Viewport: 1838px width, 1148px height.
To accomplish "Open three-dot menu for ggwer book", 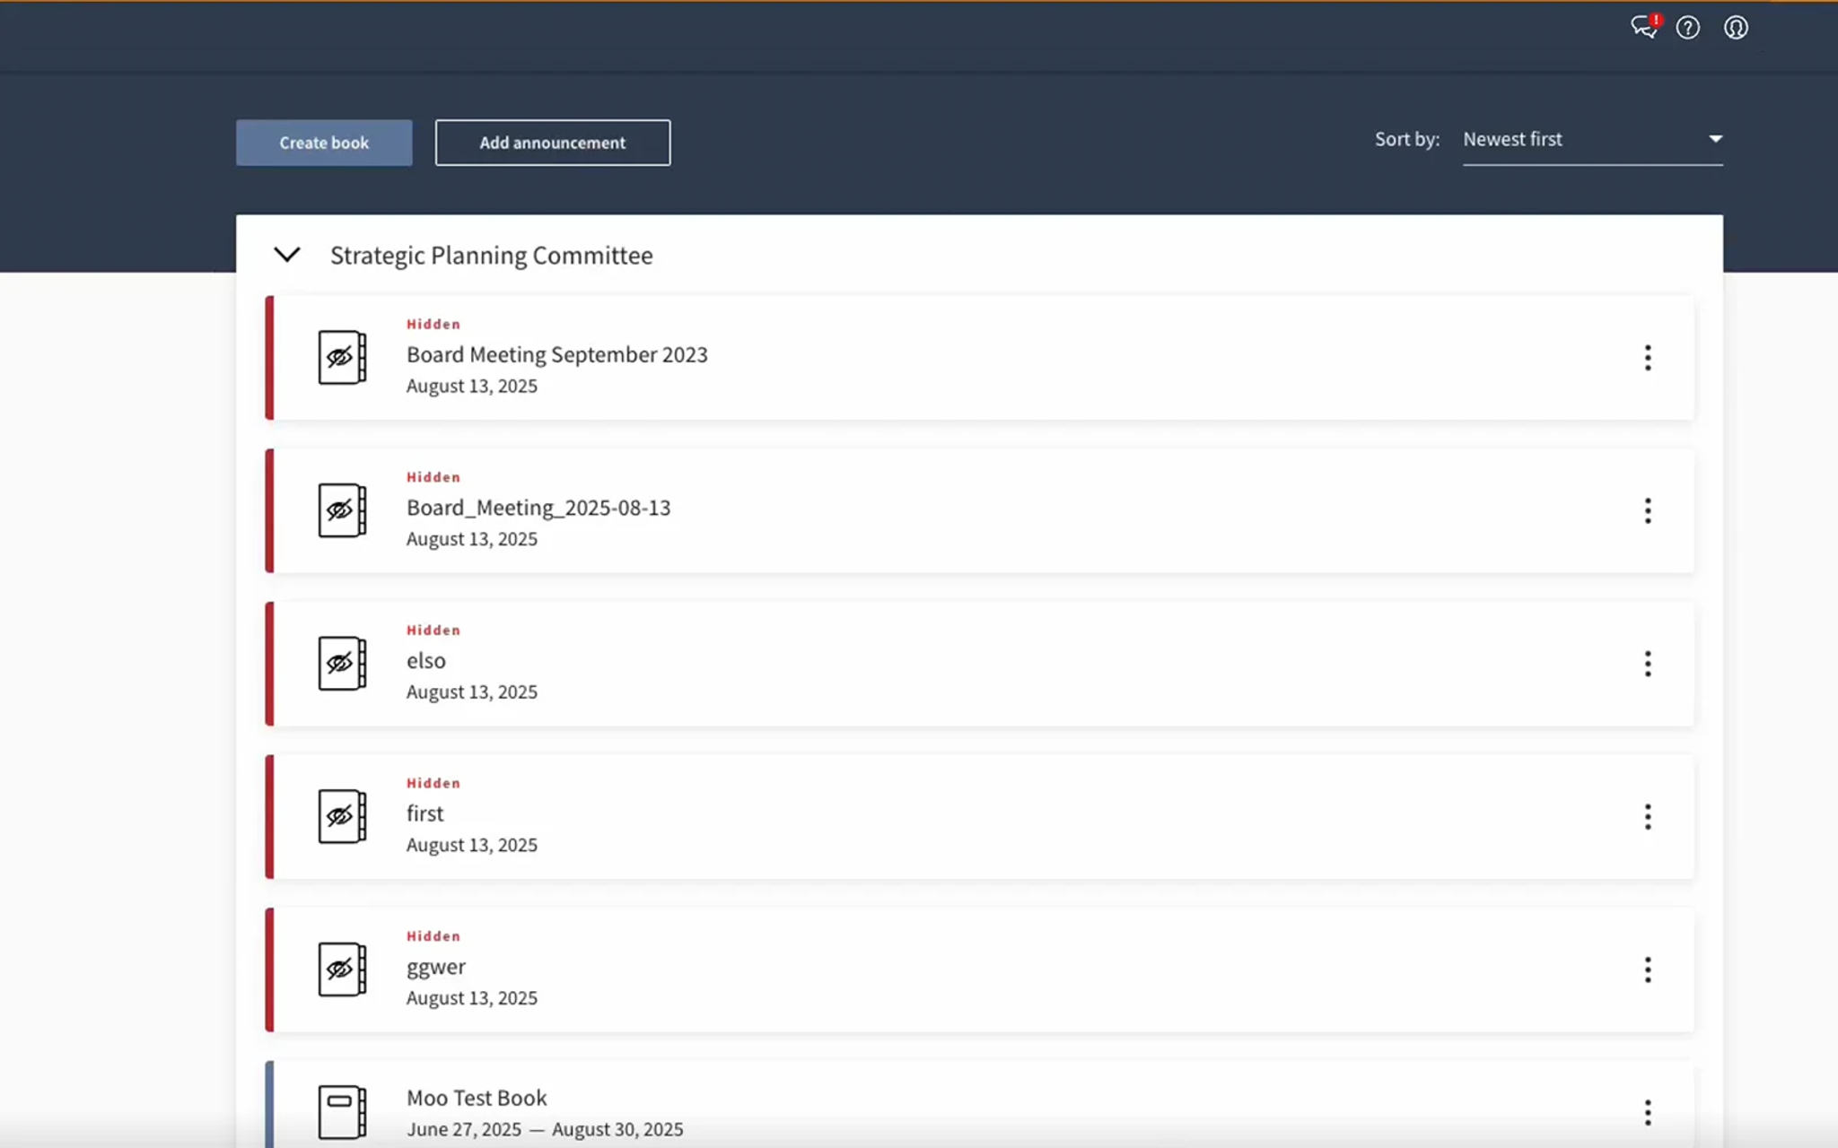I will [1648, 970].
